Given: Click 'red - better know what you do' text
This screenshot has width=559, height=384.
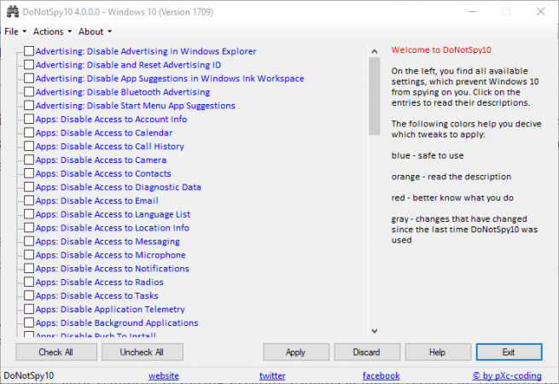Looking at the screenshot, I should point(452,197).
